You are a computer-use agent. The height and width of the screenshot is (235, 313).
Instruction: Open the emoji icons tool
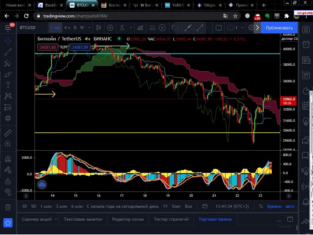click(x=8, y=118)
